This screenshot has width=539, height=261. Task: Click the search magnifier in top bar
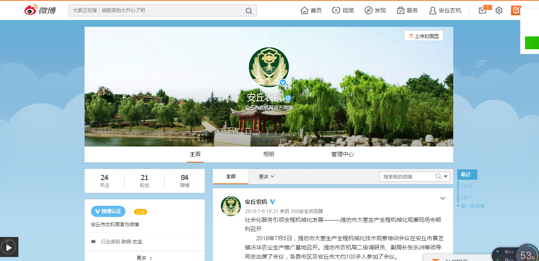click(249, 11)
